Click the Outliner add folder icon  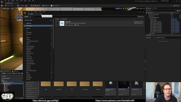pos(178,10)
